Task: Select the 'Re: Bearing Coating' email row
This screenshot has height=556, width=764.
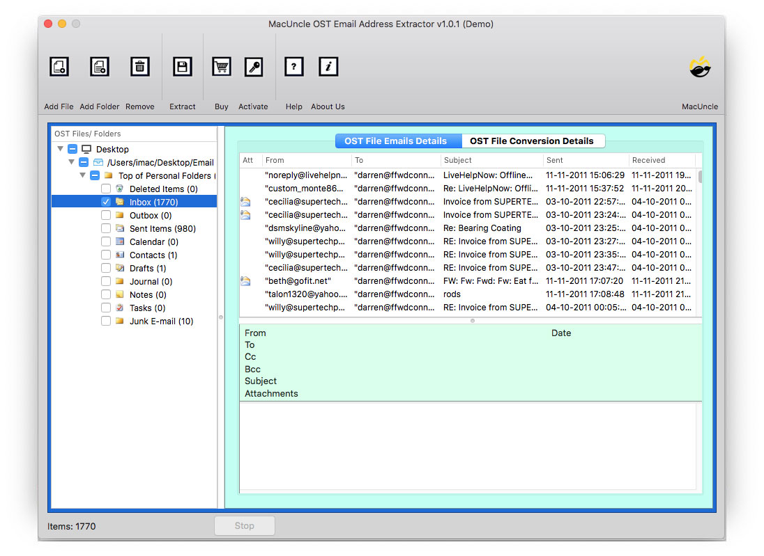Action: click(467, 228)
